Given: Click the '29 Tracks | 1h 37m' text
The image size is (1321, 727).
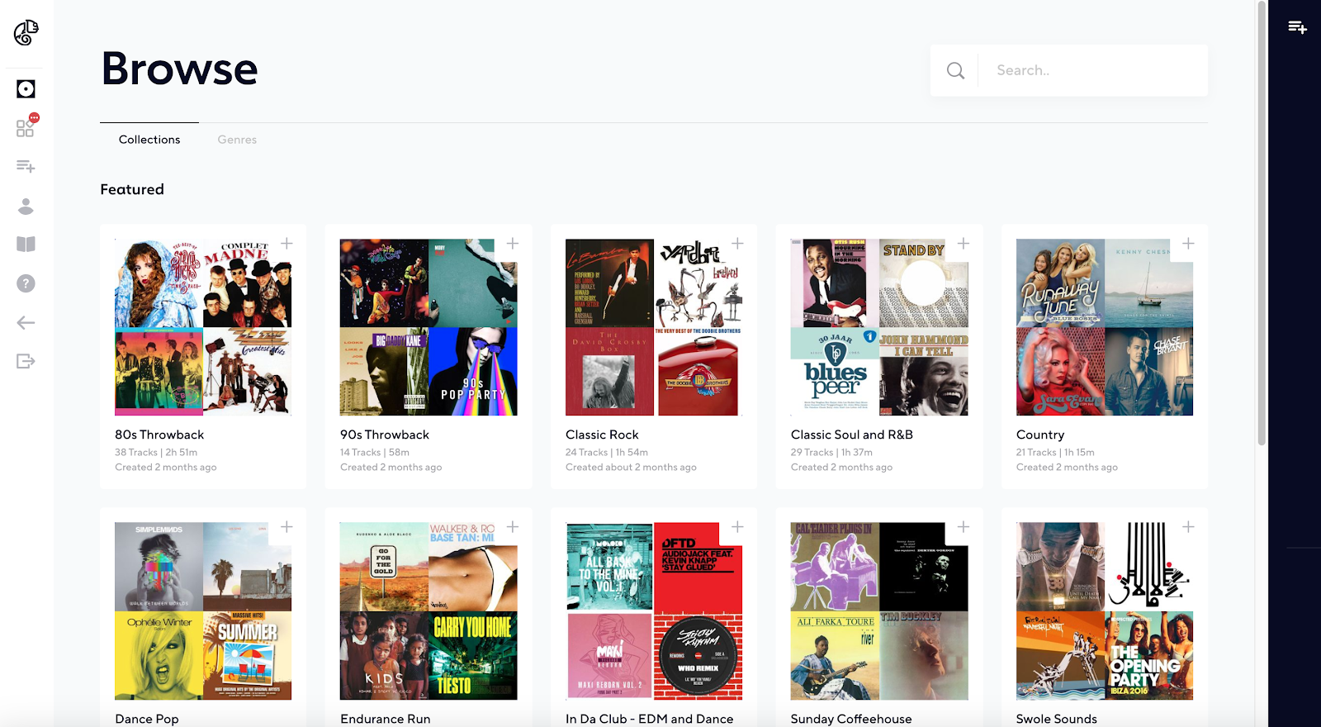Looking at the screenshot, I should (x=831, y=453).
